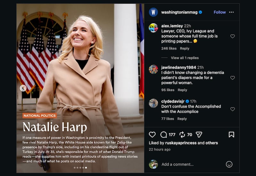View others who liked the post
The width and height of the screenshot is (256, 176).
click(212, 143)
